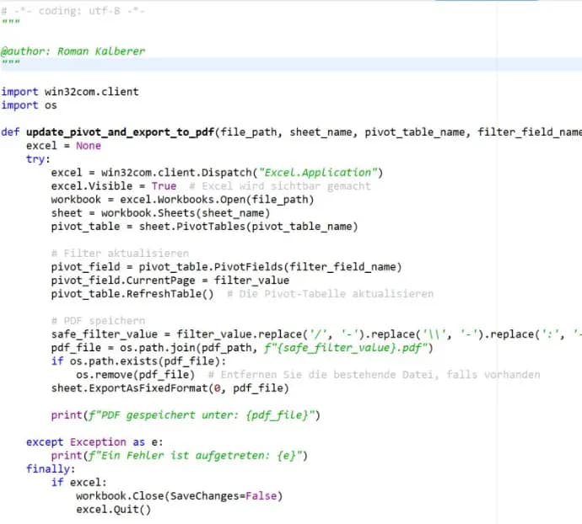The width and height of the screenshot is (582, 524).
Task: Click the coding utf-8 comment line
Action: click(73, 10)
